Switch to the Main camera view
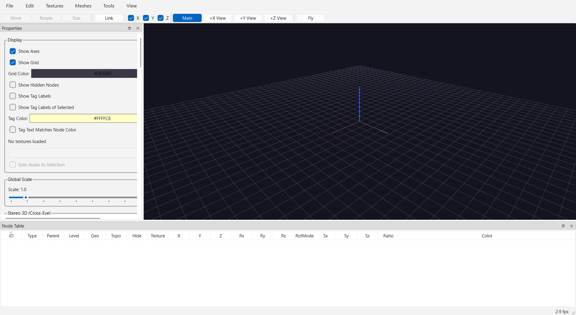 point(187,18)
